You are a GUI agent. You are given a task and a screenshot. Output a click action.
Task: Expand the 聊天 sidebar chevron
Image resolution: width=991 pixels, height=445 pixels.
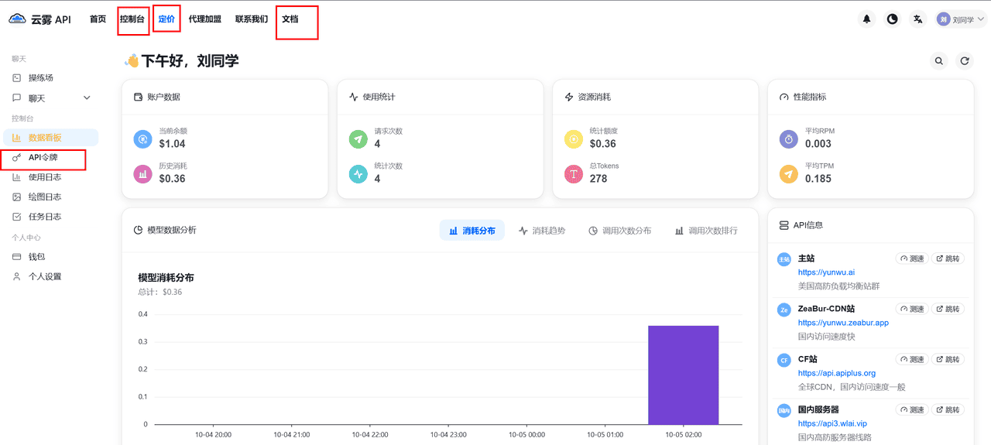pos(87,98)
